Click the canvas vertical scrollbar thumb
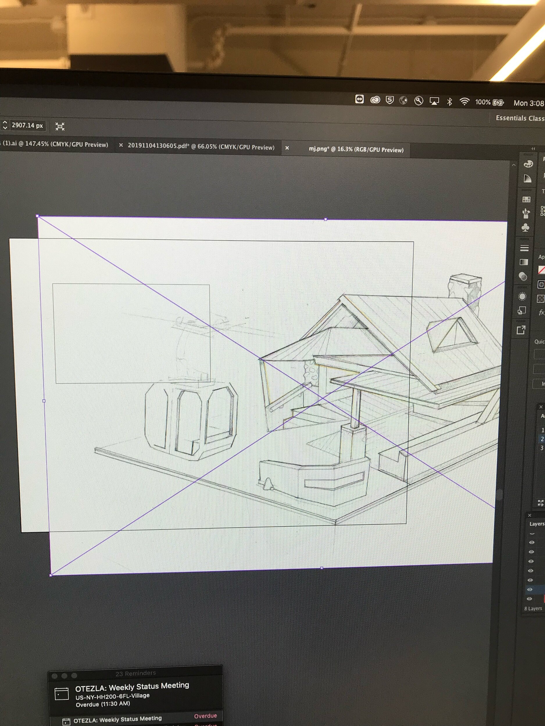Screen dimensions: 545x726 (500, 494)
